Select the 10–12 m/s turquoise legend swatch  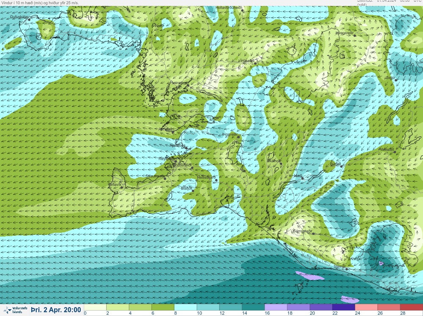pyautogui.click(x=208, y=308)
